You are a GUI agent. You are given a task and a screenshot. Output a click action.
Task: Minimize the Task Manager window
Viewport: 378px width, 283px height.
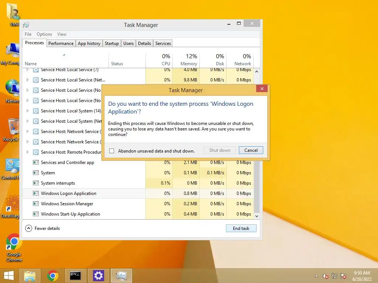(229, 24)
